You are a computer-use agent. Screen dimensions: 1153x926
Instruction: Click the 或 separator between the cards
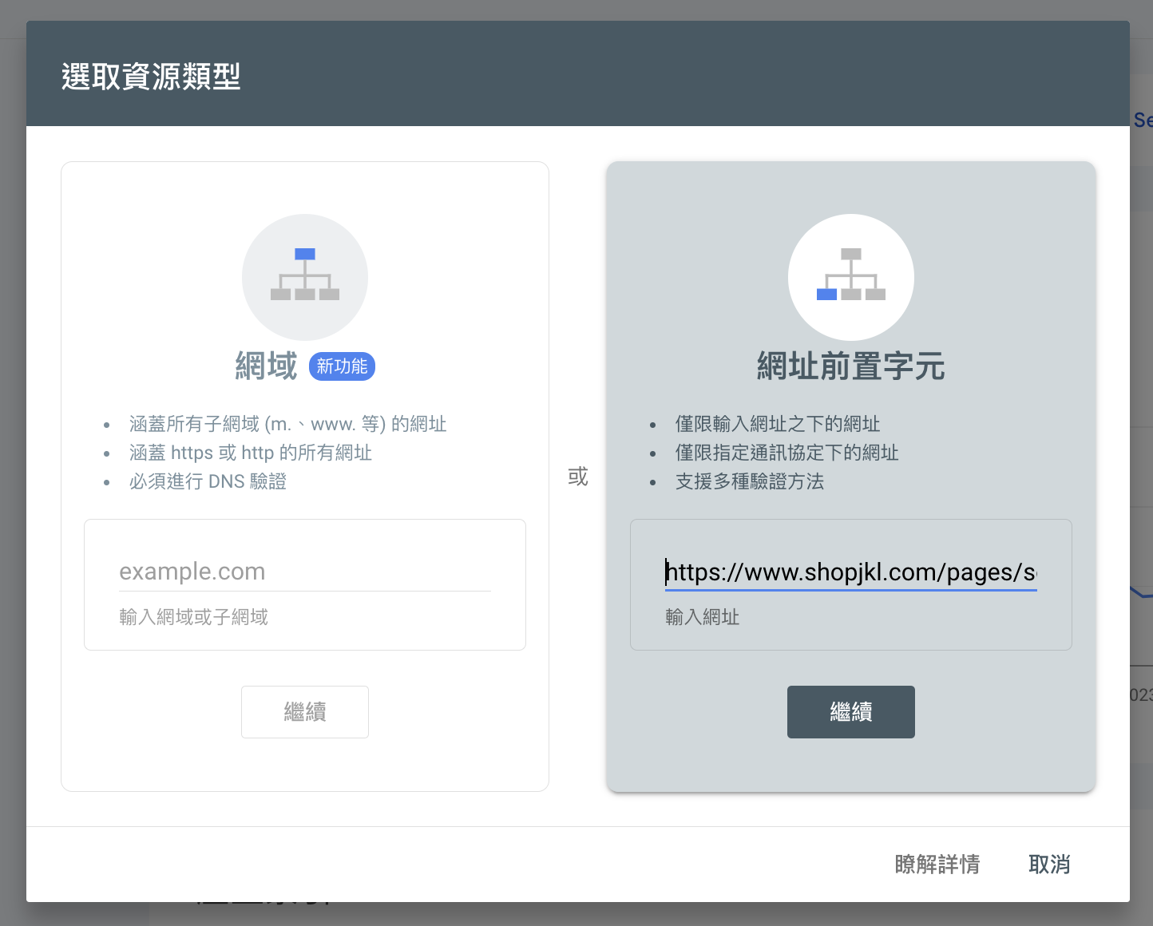tap(577, 477)
